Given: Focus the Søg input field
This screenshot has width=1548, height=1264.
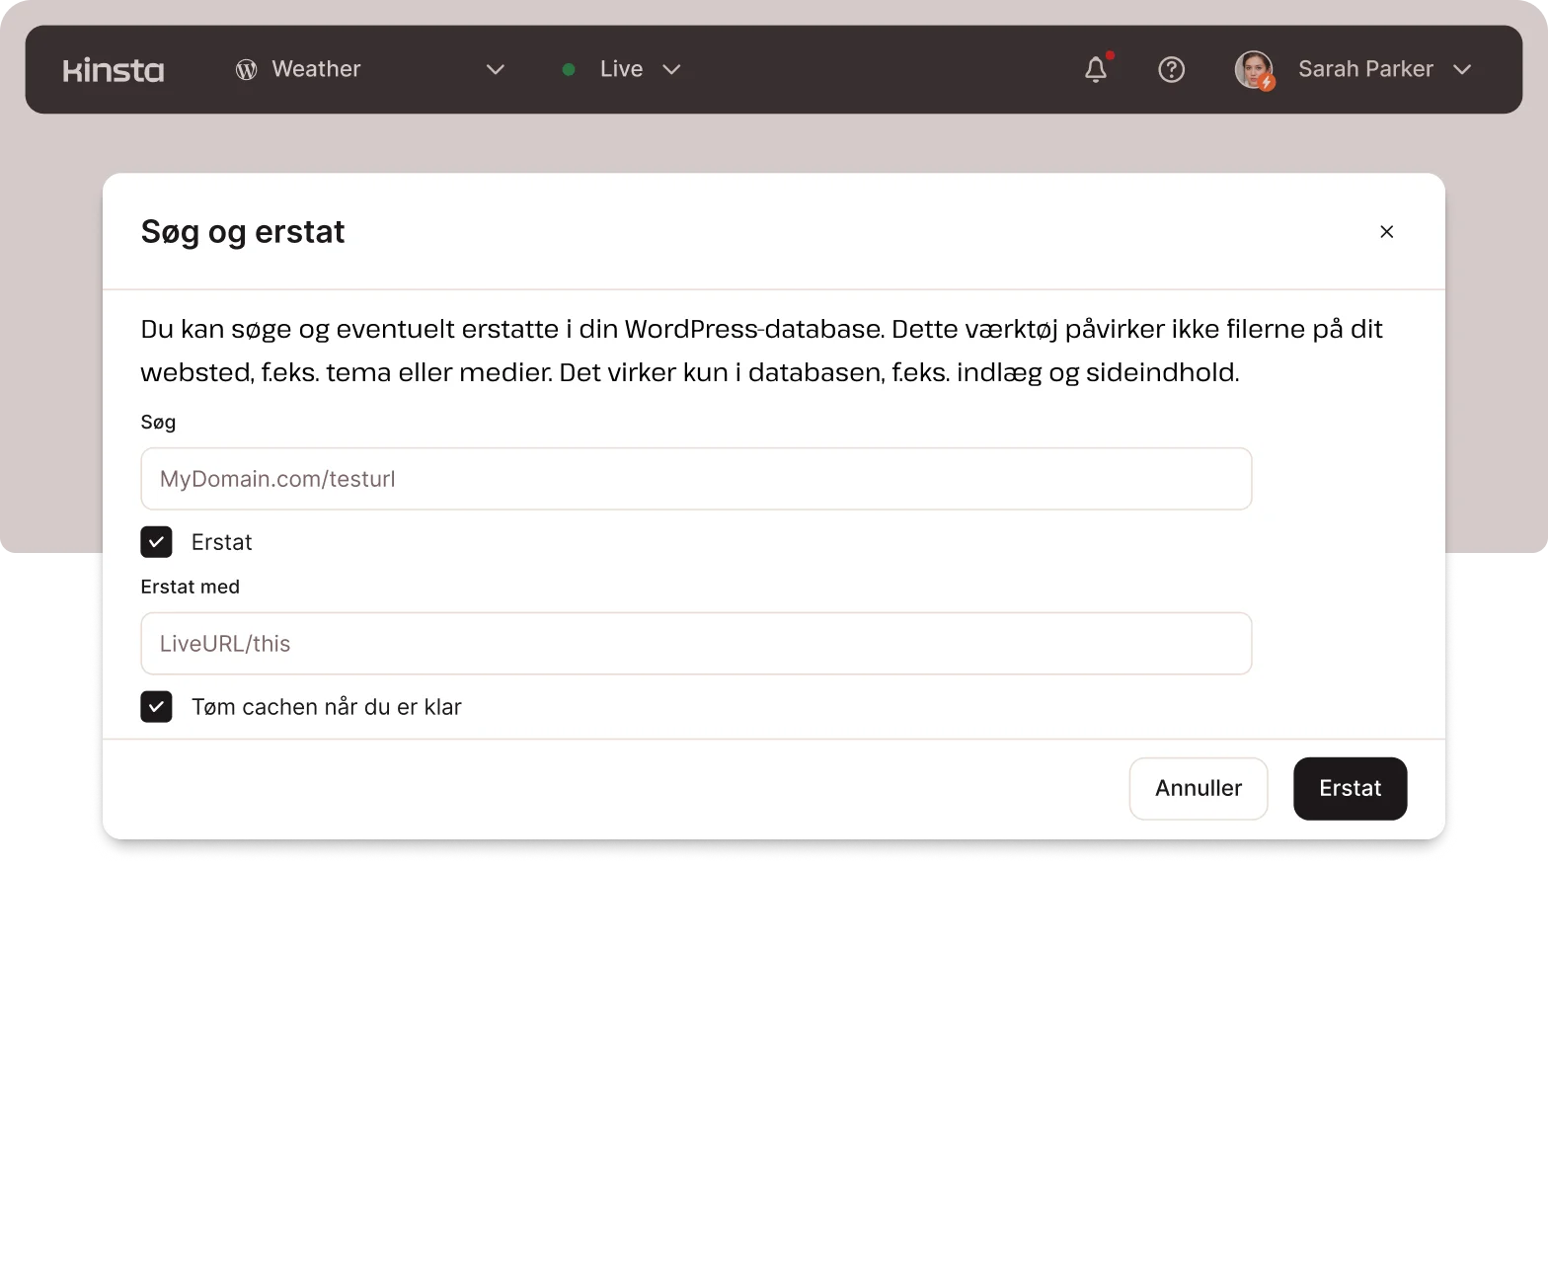Looking at the screenshot, I should [696, 479].
